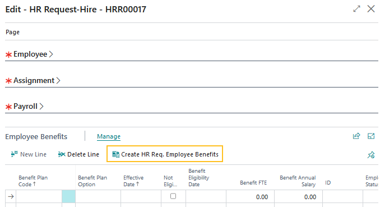Click the highlighted row options cell
The width and height of the screenshot is (380, 207).
tap(68, 196)
